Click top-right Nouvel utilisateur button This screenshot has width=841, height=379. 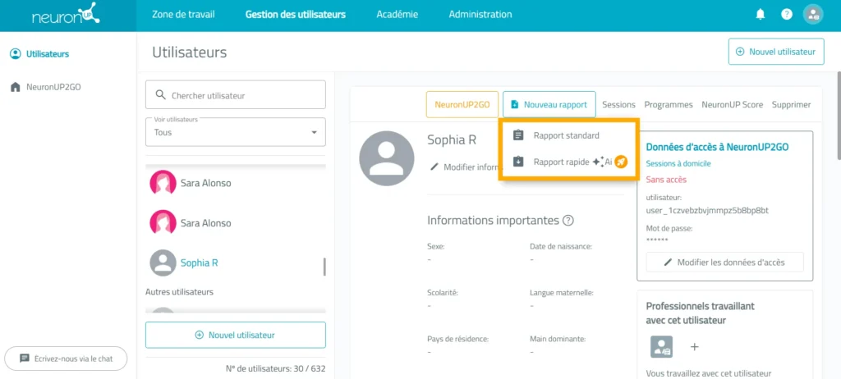pos(776,52)
